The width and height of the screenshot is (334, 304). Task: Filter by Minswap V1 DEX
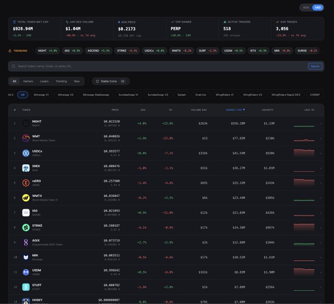click(41, 95)
